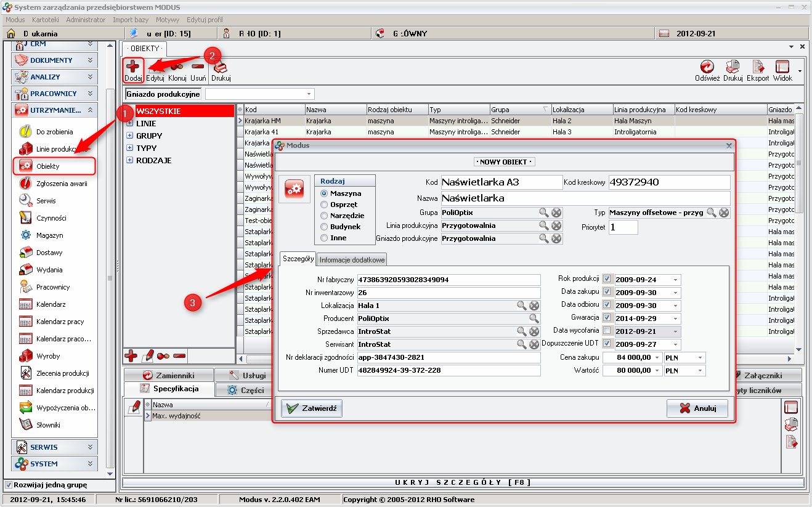Click the Widok view icon
The image size is (812, 507).
(x=782, y=67)
